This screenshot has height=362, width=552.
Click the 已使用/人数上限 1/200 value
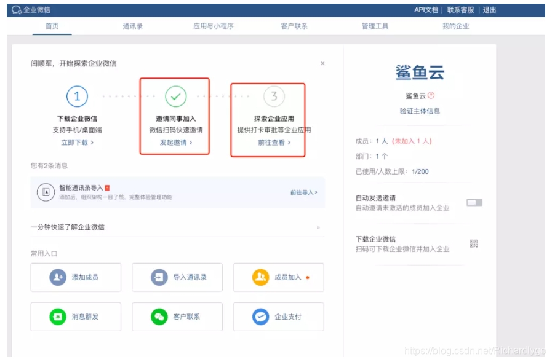click(420, 171)
